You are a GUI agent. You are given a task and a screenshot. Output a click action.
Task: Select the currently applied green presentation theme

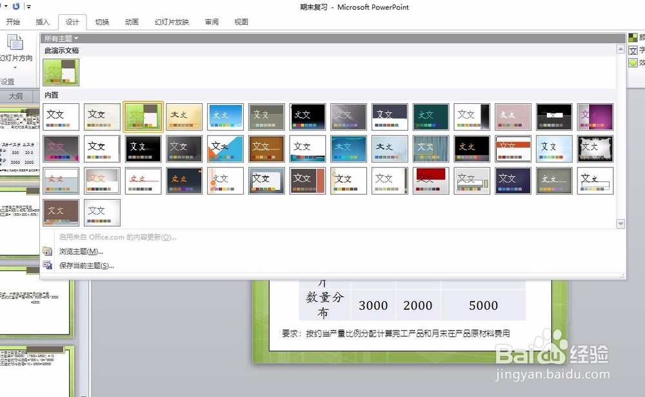(x=61, y=71)
